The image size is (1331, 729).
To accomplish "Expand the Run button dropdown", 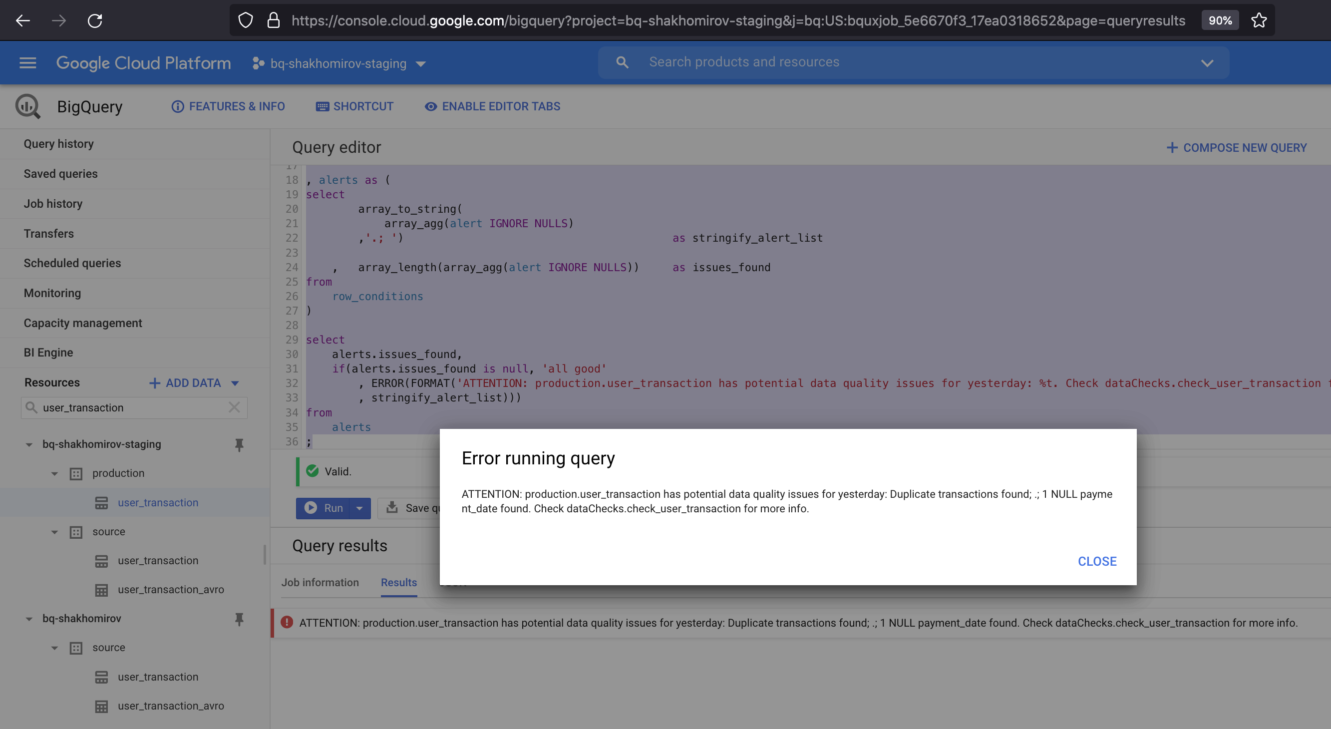I will 359,508.
